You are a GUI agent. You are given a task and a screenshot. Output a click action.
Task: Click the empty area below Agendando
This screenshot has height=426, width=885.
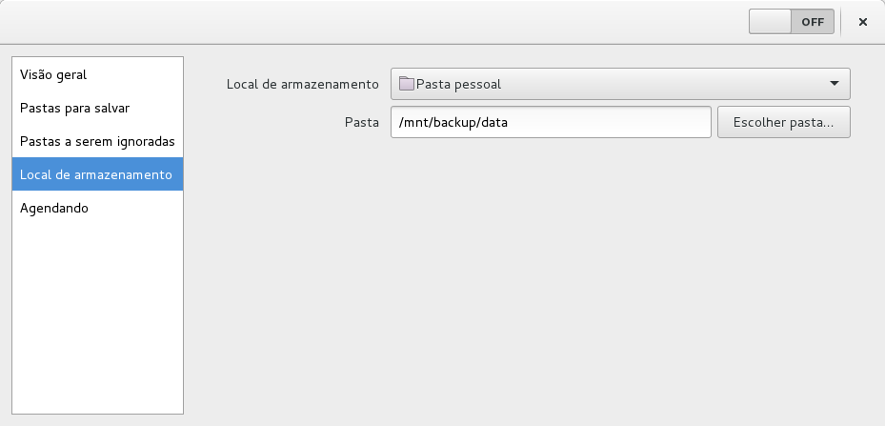pyautogui.click(x=97, y=314)
